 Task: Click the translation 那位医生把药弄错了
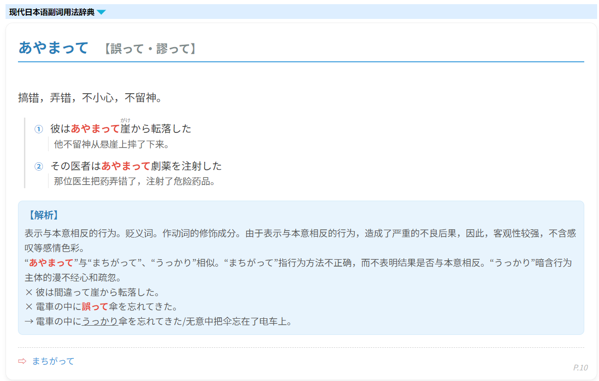click(135, 181)
